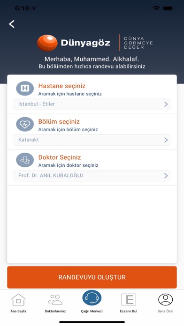Tap the chevron in the Katarakt field
This screenshot has height=326, width=184.
[x=166, y=140]
